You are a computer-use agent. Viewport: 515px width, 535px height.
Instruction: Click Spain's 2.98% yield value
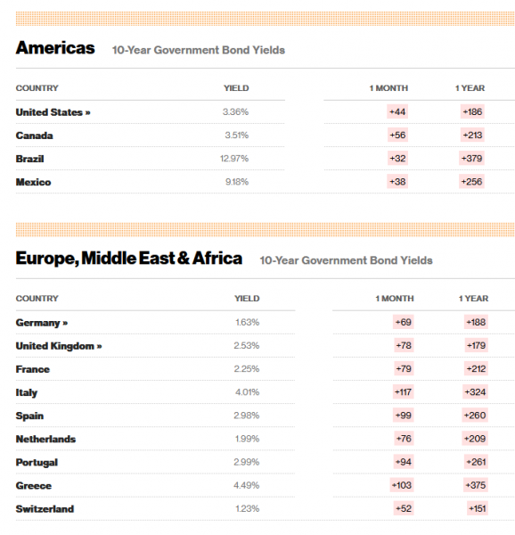[247, 416]
